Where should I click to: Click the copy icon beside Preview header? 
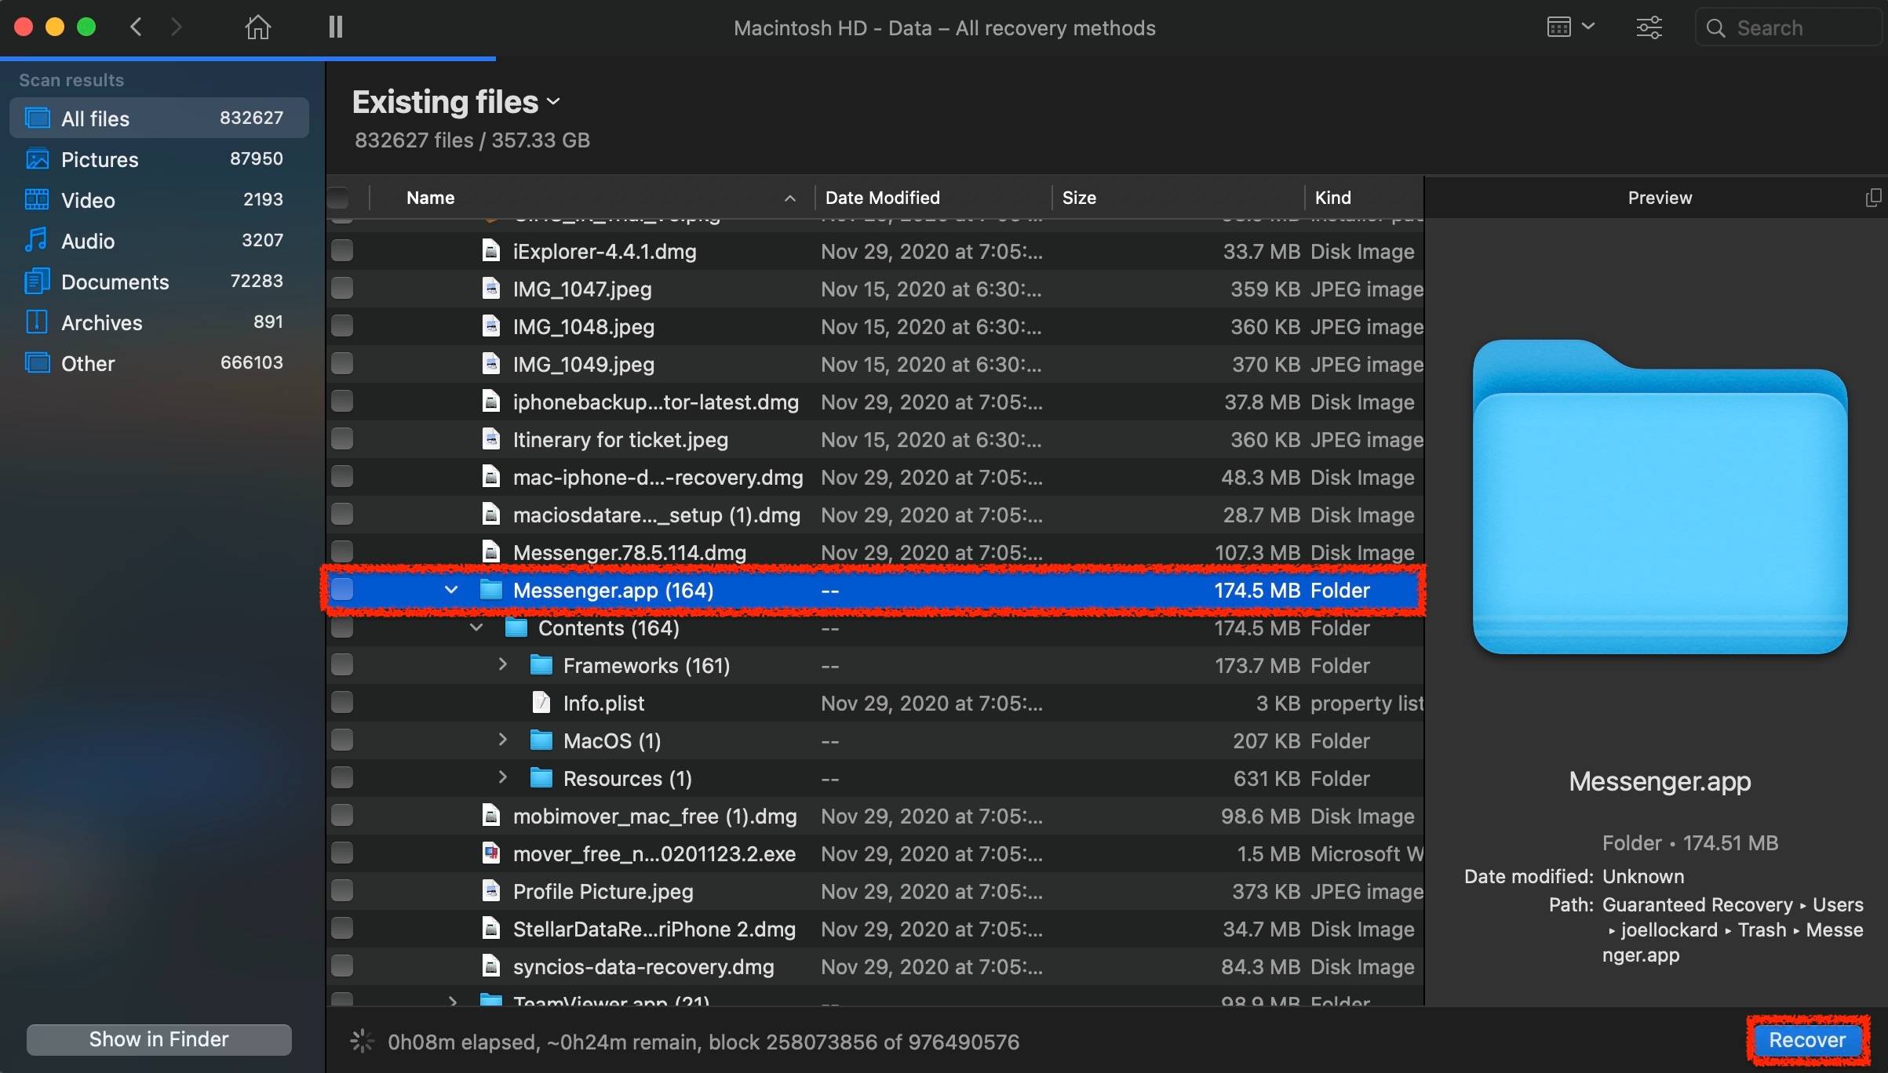[x=1872, y=198]
